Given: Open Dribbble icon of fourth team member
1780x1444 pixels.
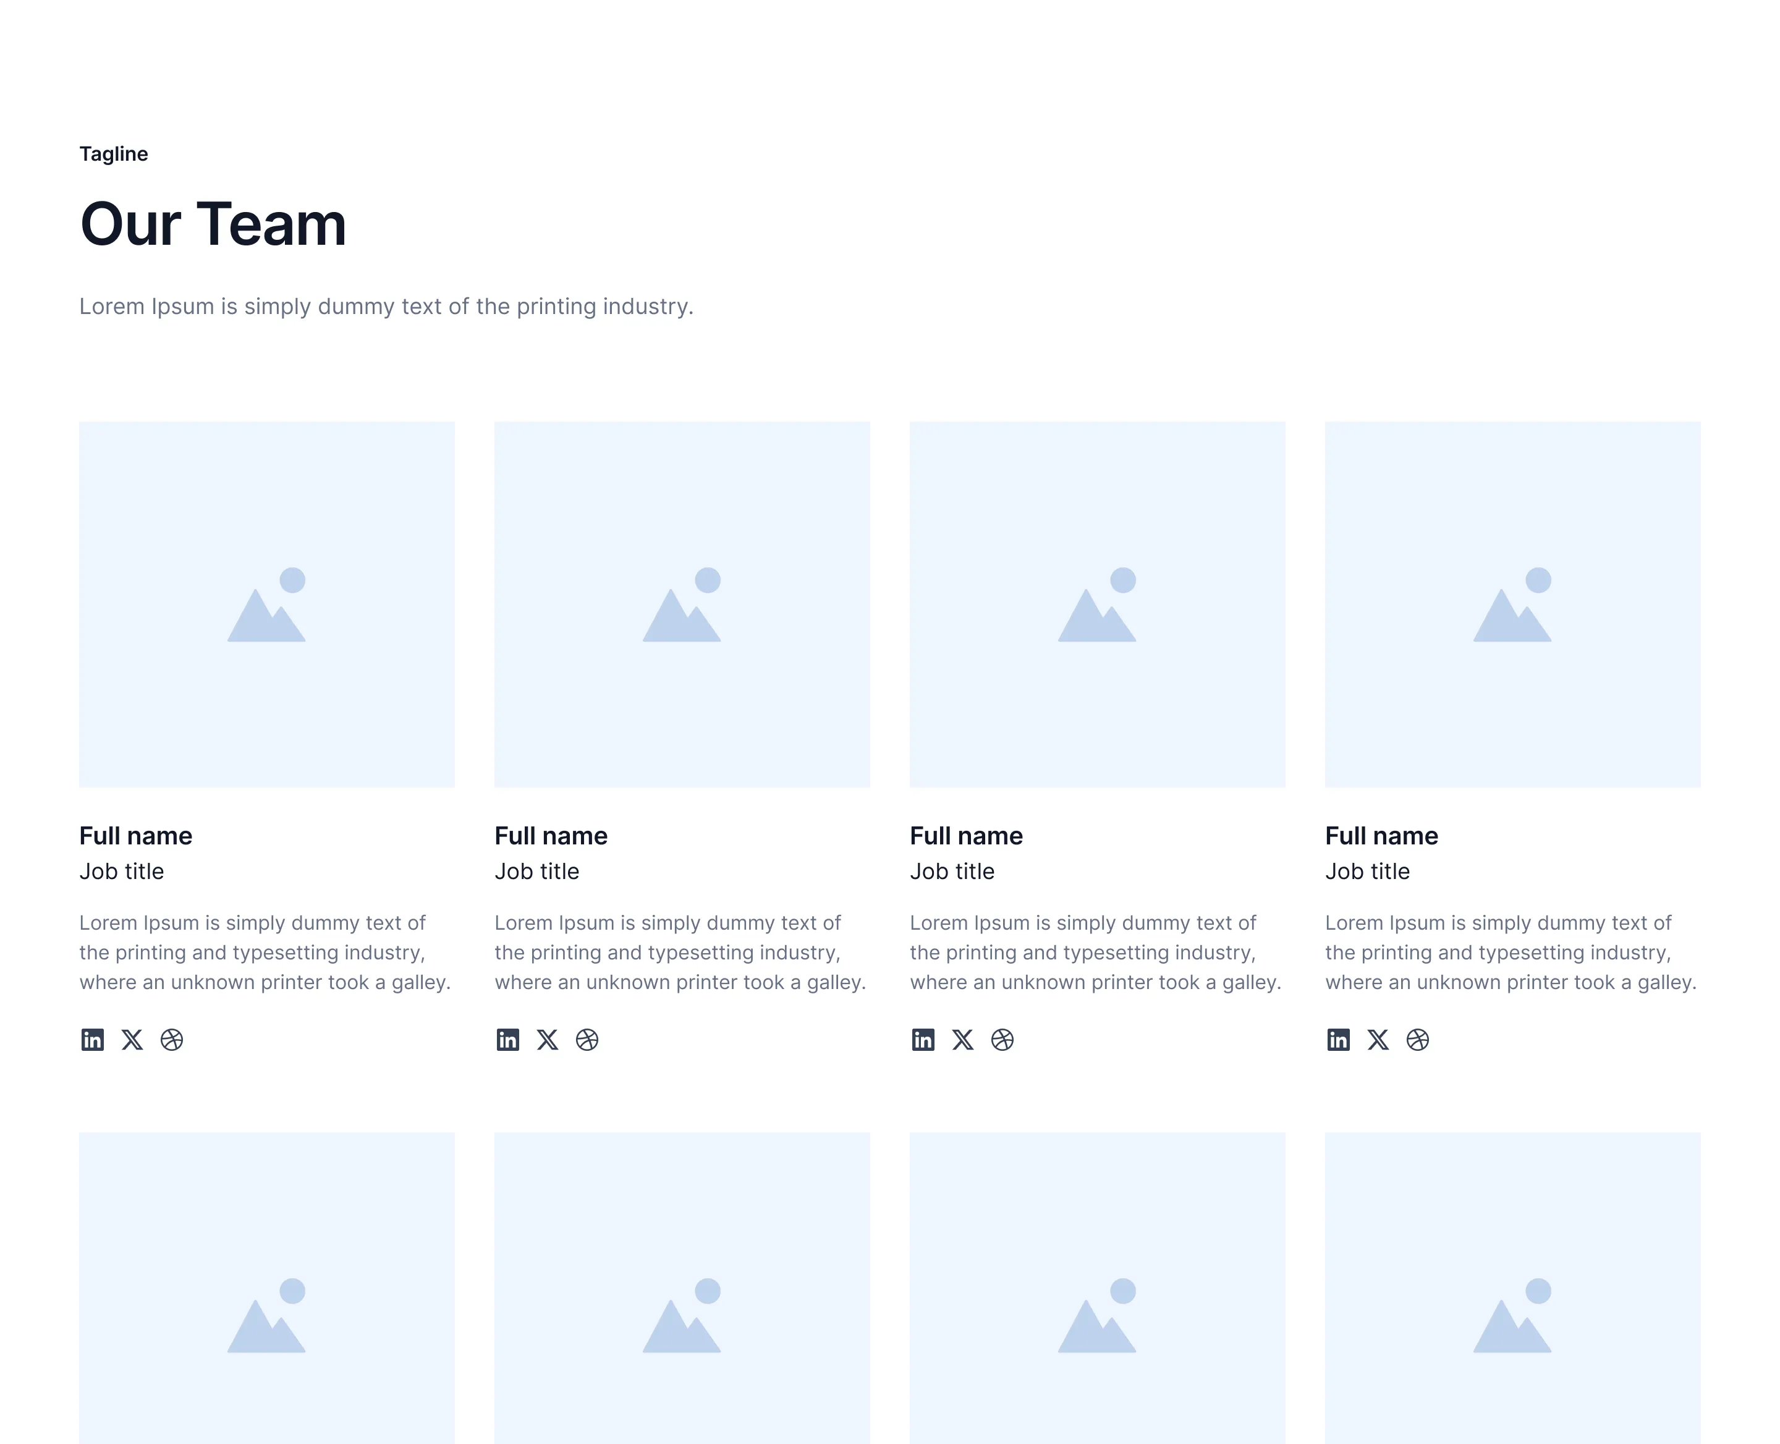Looking at the screenshot, I should click(x=1417, y=1040).
